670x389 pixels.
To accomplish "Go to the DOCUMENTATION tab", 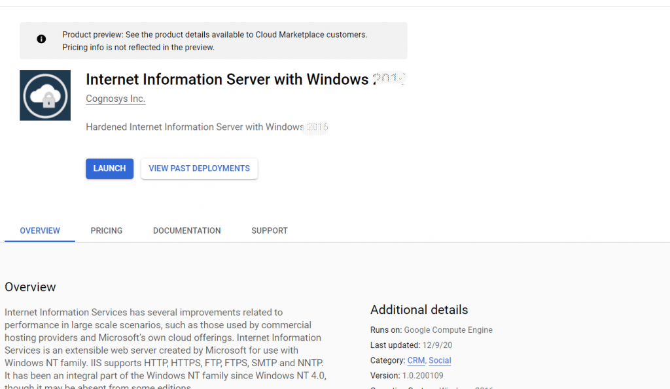I will tap(186, 230).
